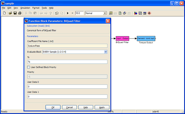Open a model file with the folder icon
Screen dimensions: 185x114
click(x=10, y=13)
